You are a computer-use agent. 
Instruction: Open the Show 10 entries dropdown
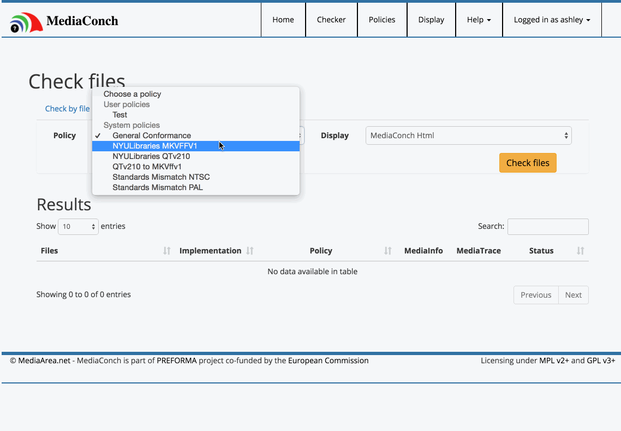[x=78, y=226]
